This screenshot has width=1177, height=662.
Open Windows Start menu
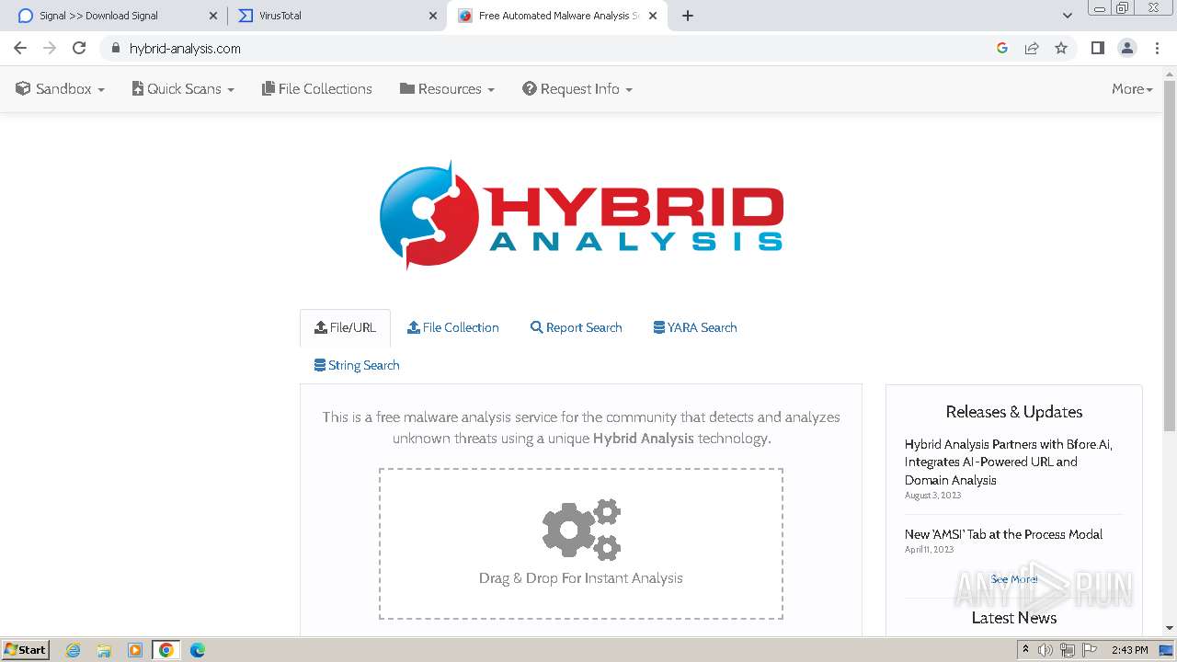pos(26,649)
